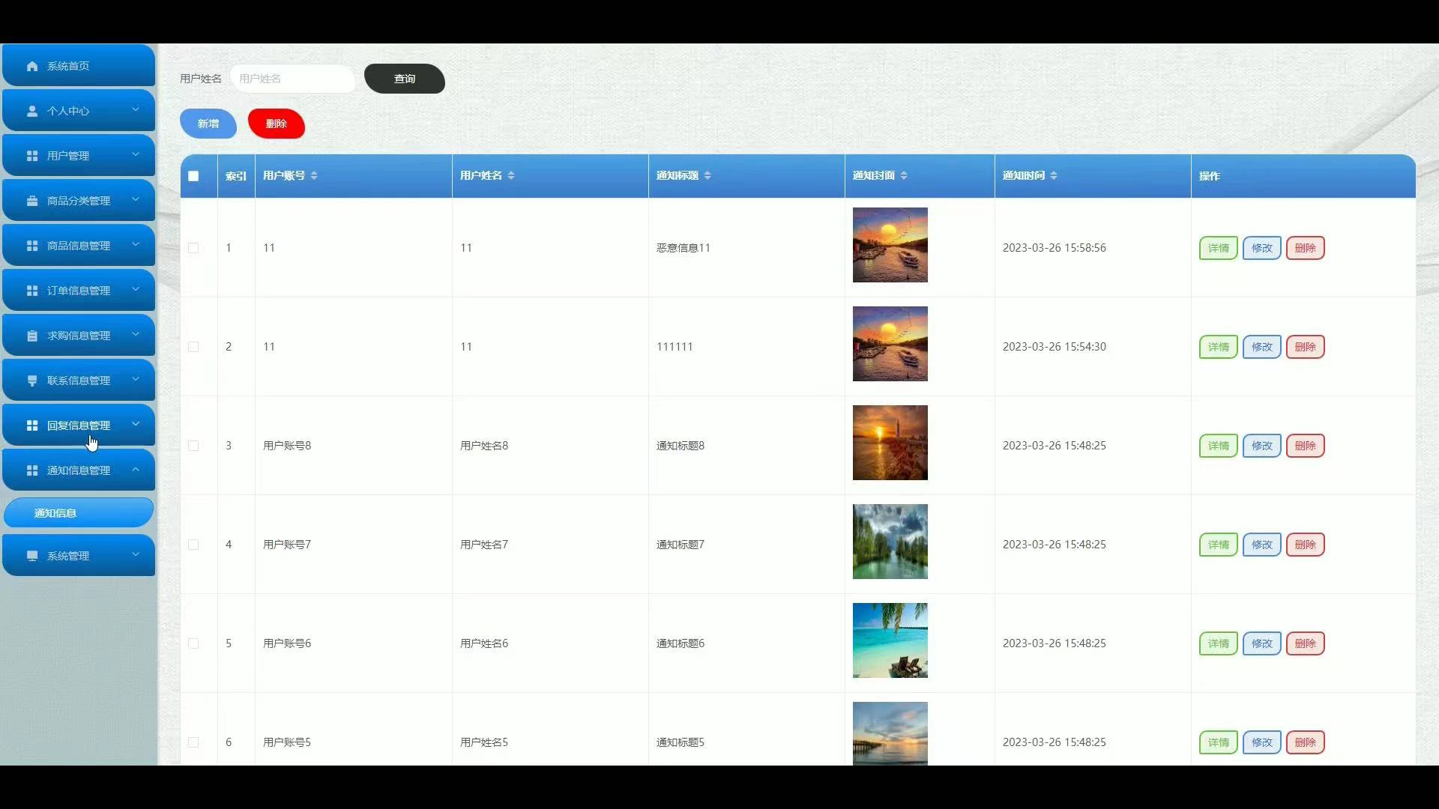The height and width of the screenshot is (809, 1439).
Task: Sort by 用户账号 column arrows
Action: [314, 175]
